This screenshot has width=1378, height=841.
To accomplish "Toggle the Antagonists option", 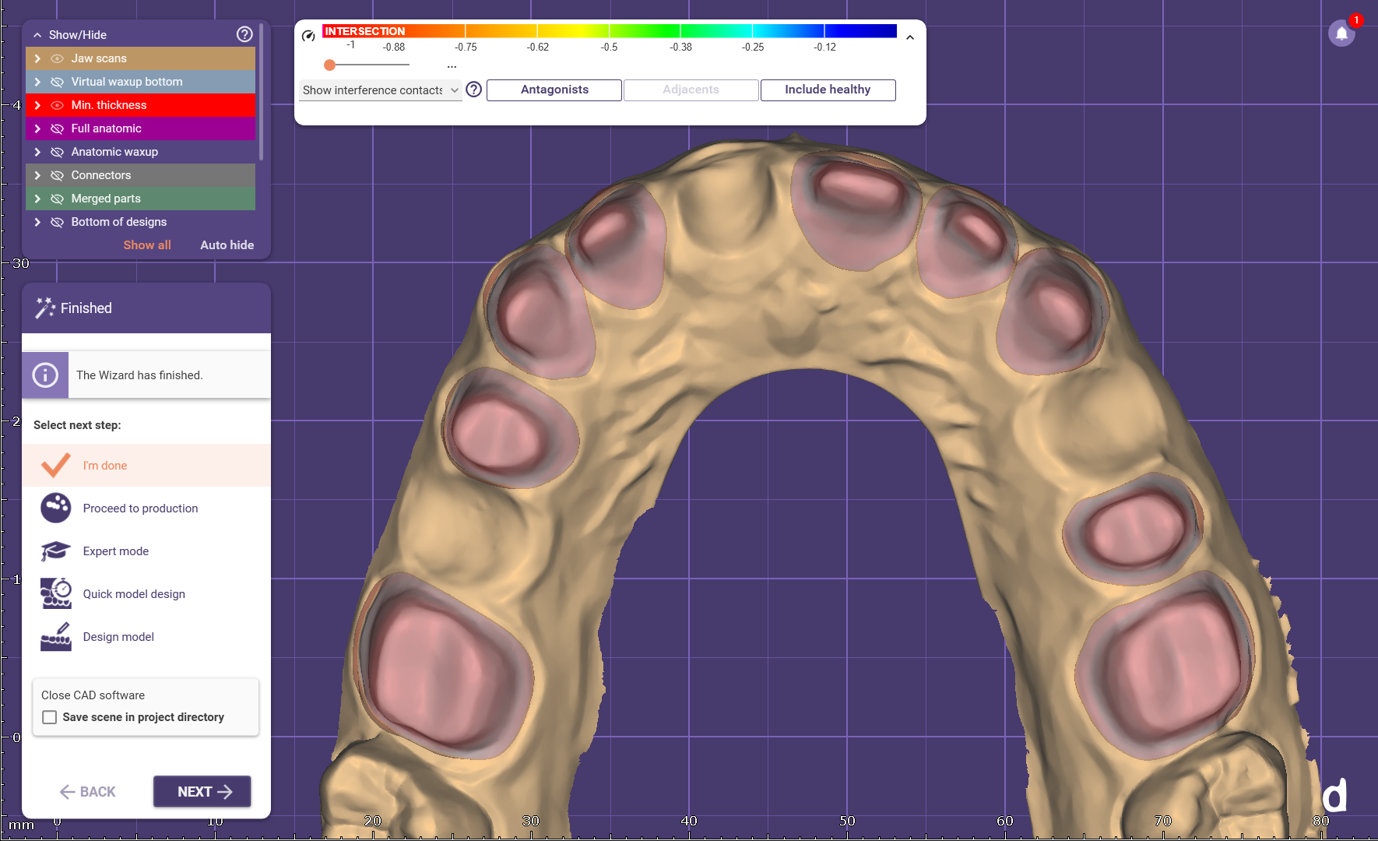I will [x=554, y=90].
